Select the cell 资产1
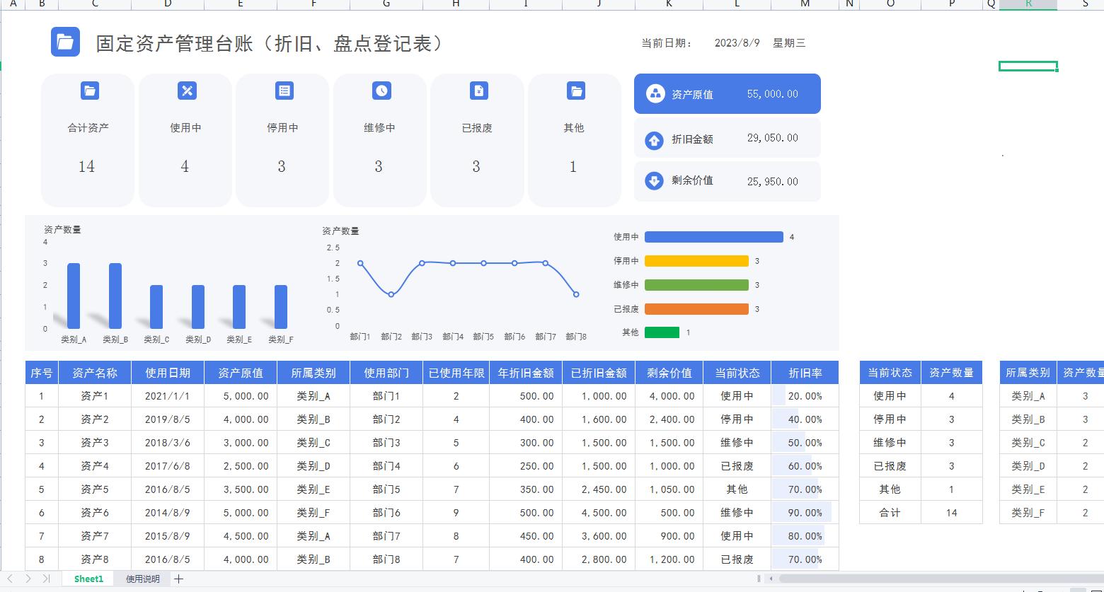 [95, 396]
